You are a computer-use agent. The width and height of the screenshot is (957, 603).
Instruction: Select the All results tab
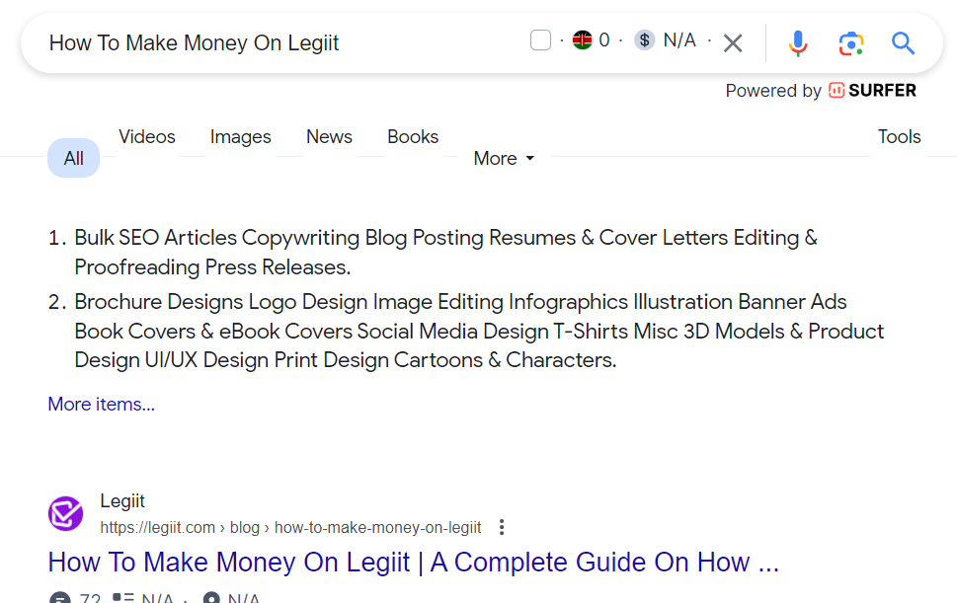pyautogui.click(x=74, y=158)
